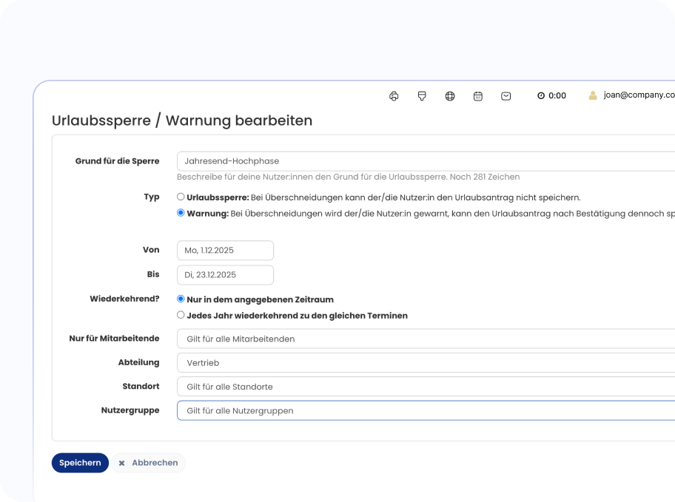Choose 'Jedes Jahr wiederkehrend' radio option

pyautogui.click(x=181, y=315)
